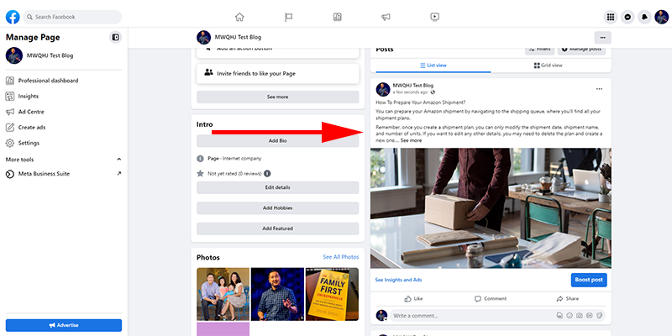Click the sticker icon in comment box

(600, 316)
